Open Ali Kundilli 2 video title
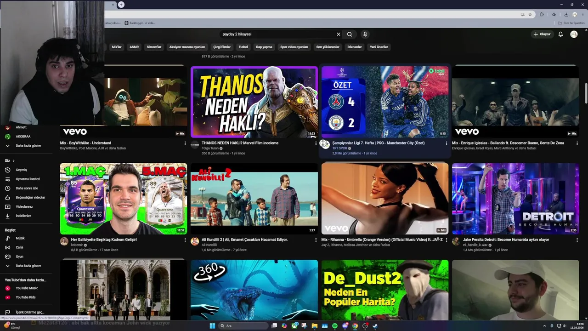 click(244, 240)
